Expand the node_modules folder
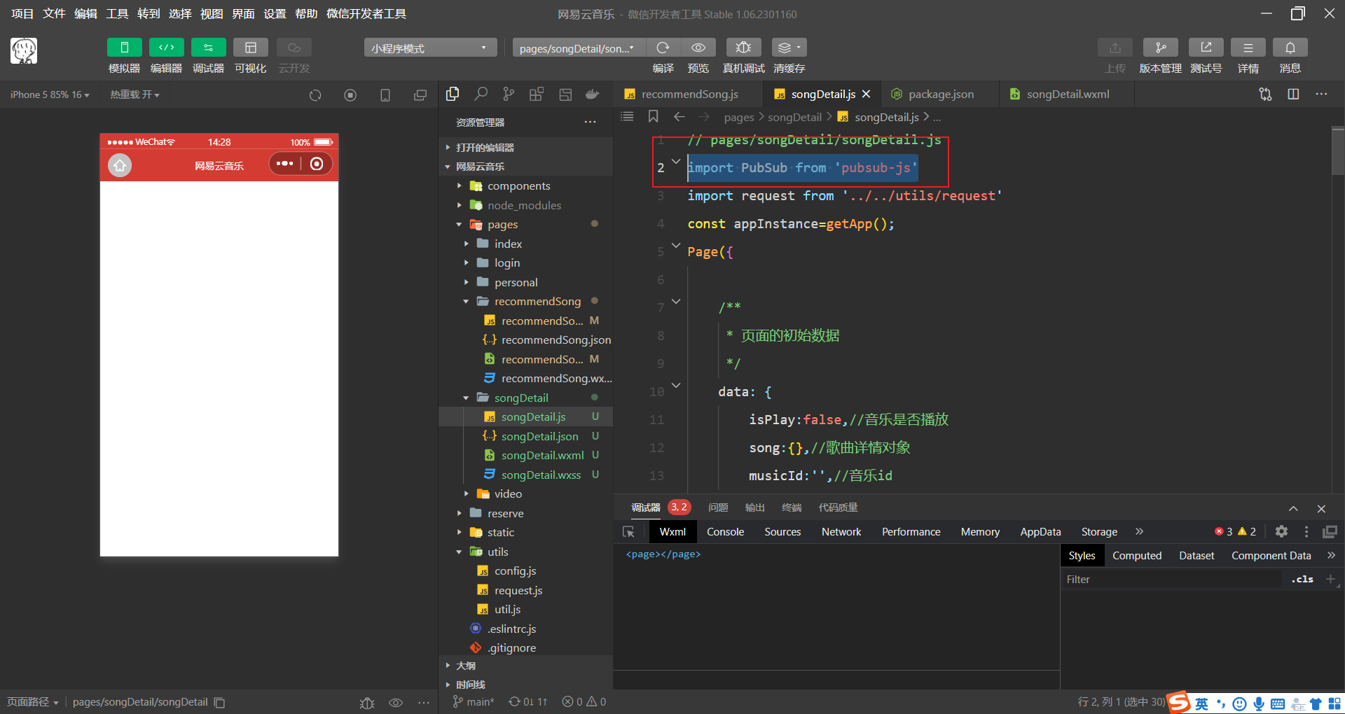This screenshot has height=714, width=1345. pos(525,205)
